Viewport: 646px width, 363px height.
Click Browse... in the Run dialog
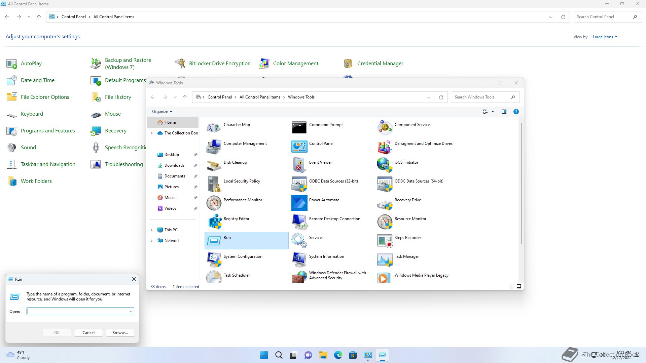point(120,333)
